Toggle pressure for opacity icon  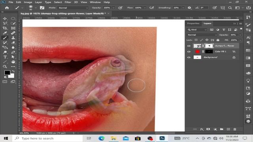(120, 8)
